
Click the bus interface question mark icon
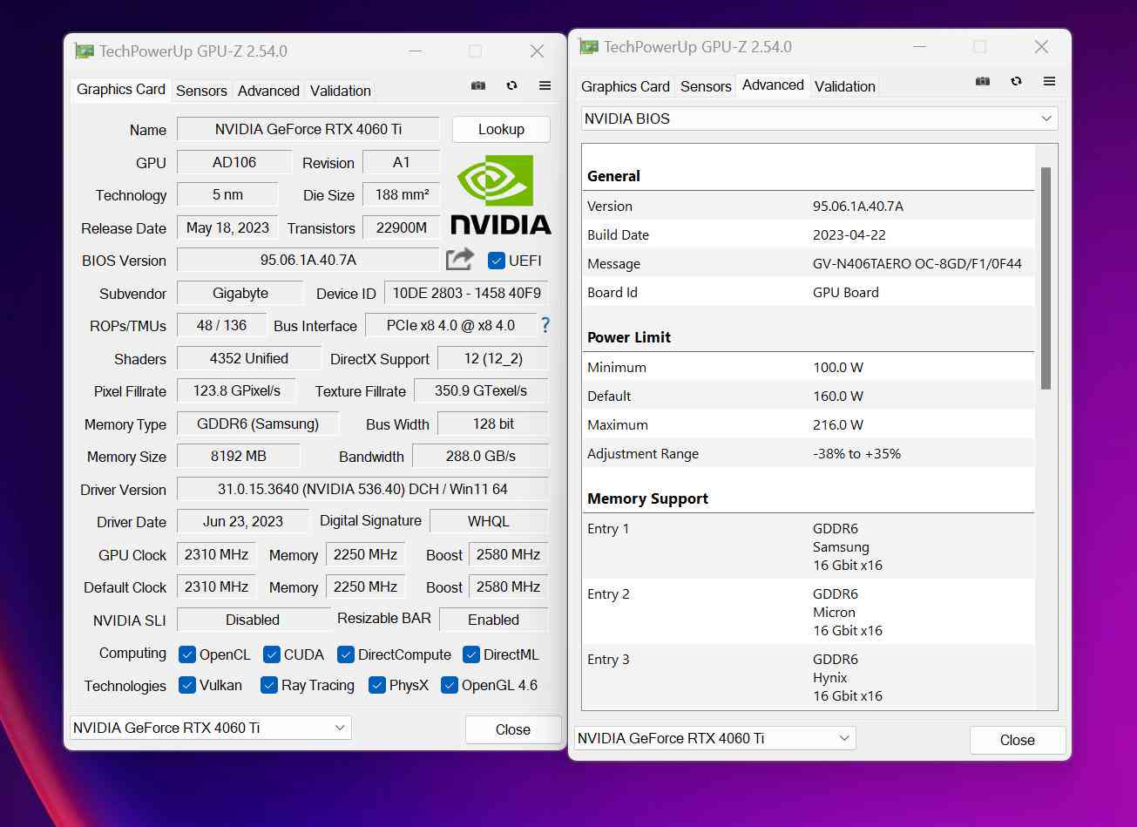pos(545,325)
